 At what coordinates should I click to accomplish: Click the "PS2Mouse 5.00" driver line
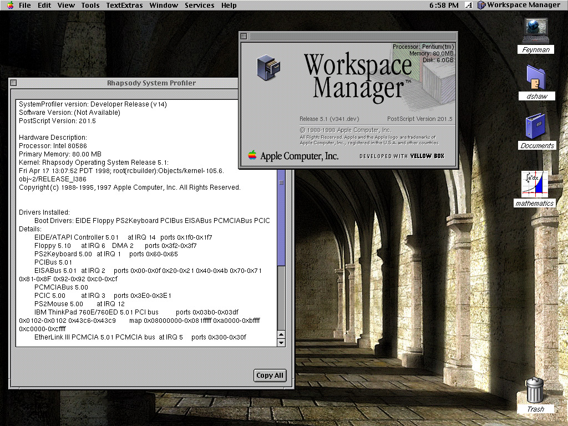[x=79, y=304]
